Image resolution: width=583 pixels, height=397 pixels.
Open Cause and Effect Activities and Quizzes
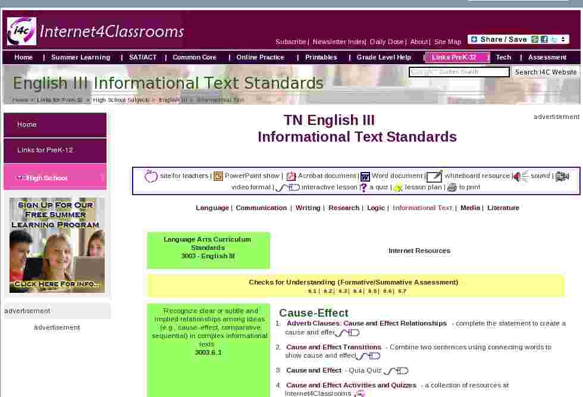[351, 386]
